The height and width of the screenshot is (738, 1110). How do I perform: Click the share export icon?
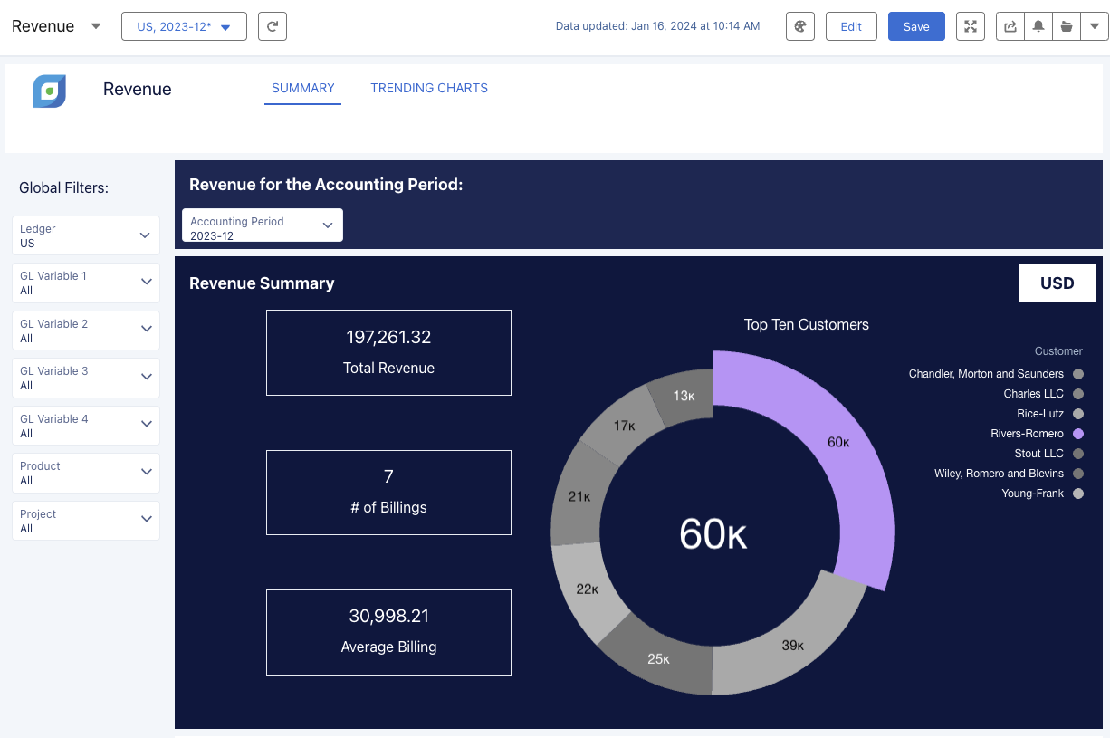tap(1010, 26)
